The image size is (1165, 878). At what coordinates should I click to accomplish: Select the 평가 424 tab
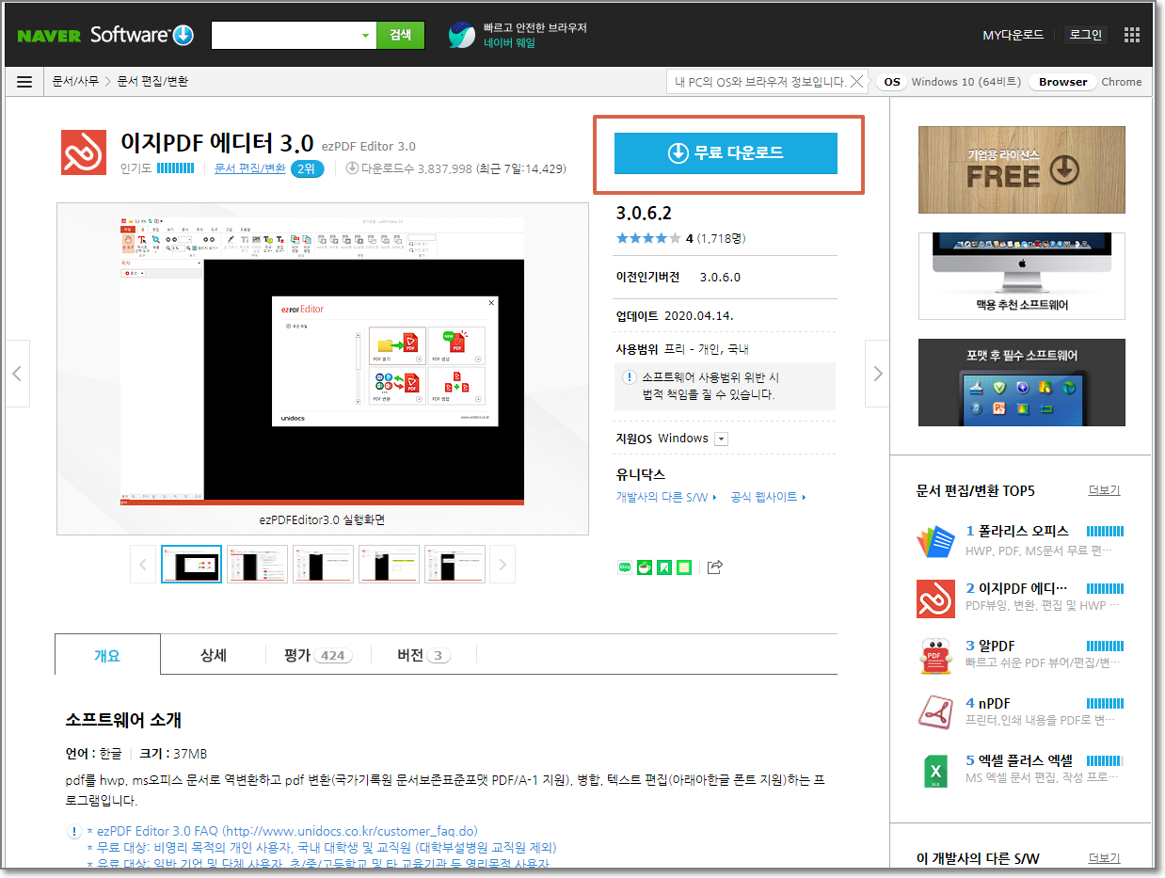point(318,655)
